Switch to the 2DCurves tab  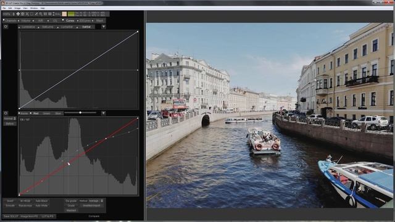[85, 20]
